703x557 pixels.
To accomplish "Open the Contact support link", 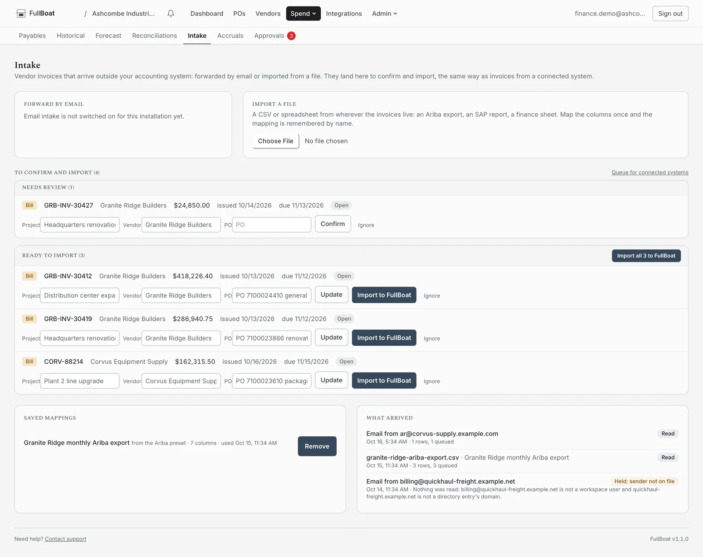I will pos(65,539).
